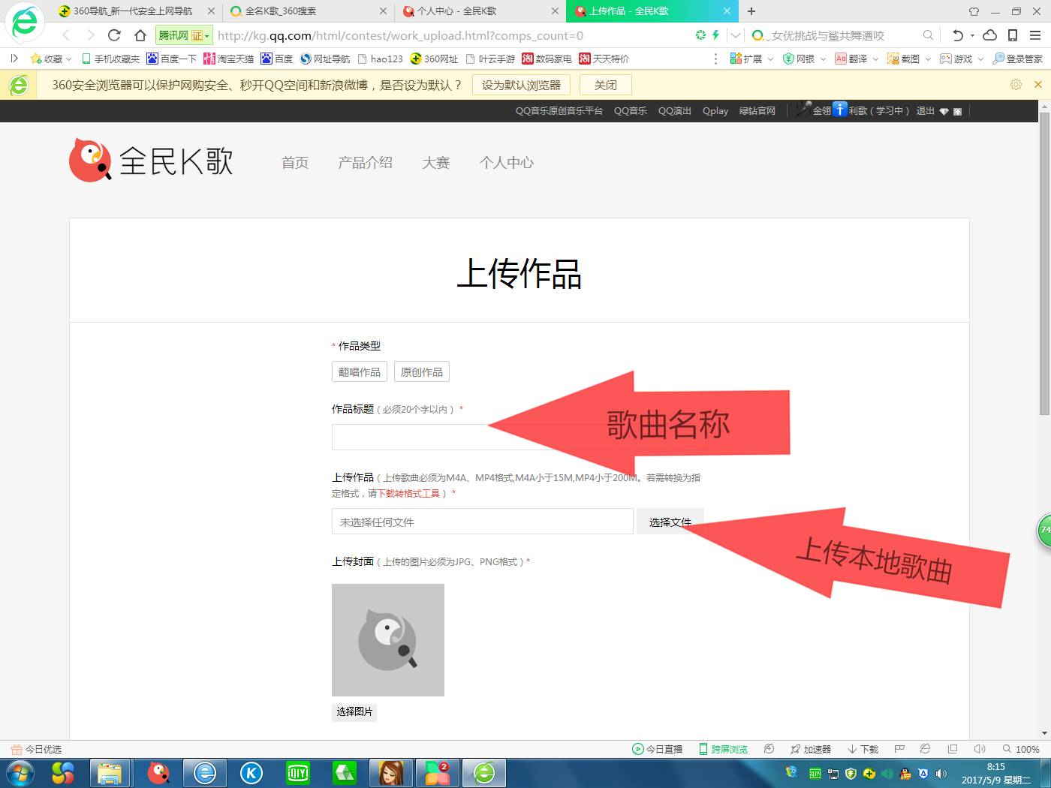This screenshot has height=788, width=1051.
Task: Click the 360 browser logo icon
Action: point(24,23)
